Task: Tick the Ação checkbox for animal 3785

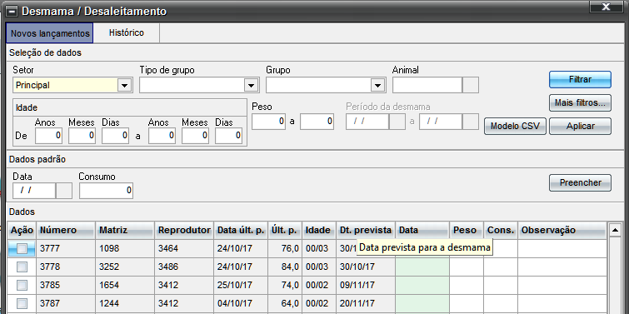Action: click(x=22, y=285)
